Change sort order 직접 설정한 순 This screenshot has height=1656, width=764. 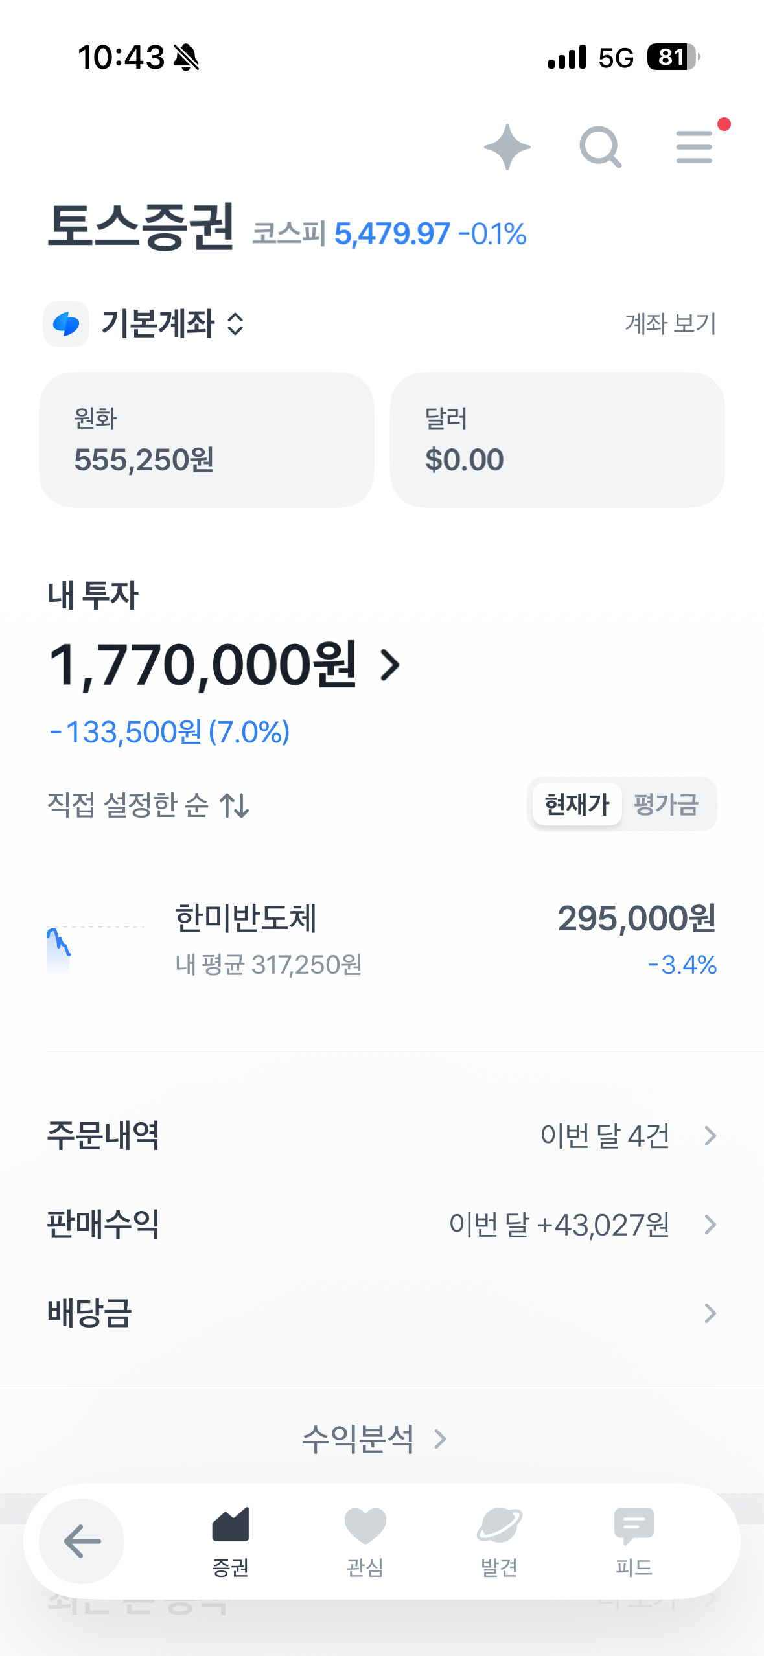click(x=148, y=805)
